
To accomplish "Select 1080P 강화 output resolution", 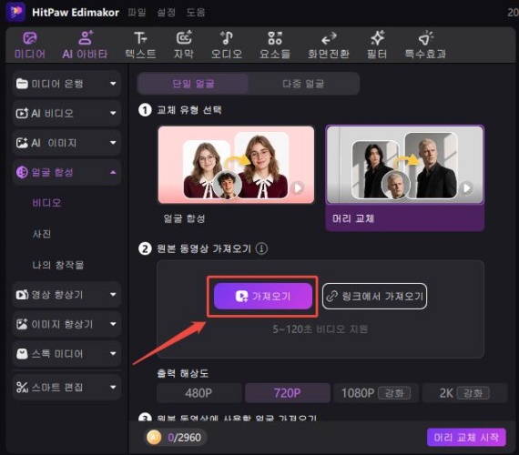I will (376, 393).
